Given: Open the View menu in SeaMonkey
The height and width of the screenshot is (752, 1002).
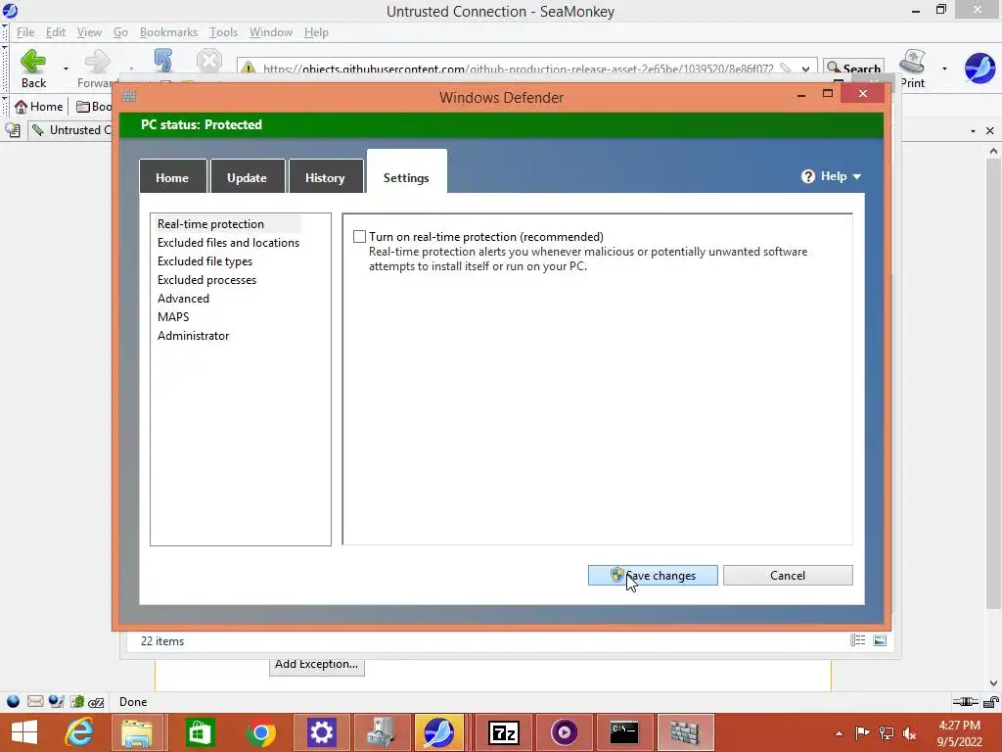Looking at the screenshot, I should pos(89,32).
